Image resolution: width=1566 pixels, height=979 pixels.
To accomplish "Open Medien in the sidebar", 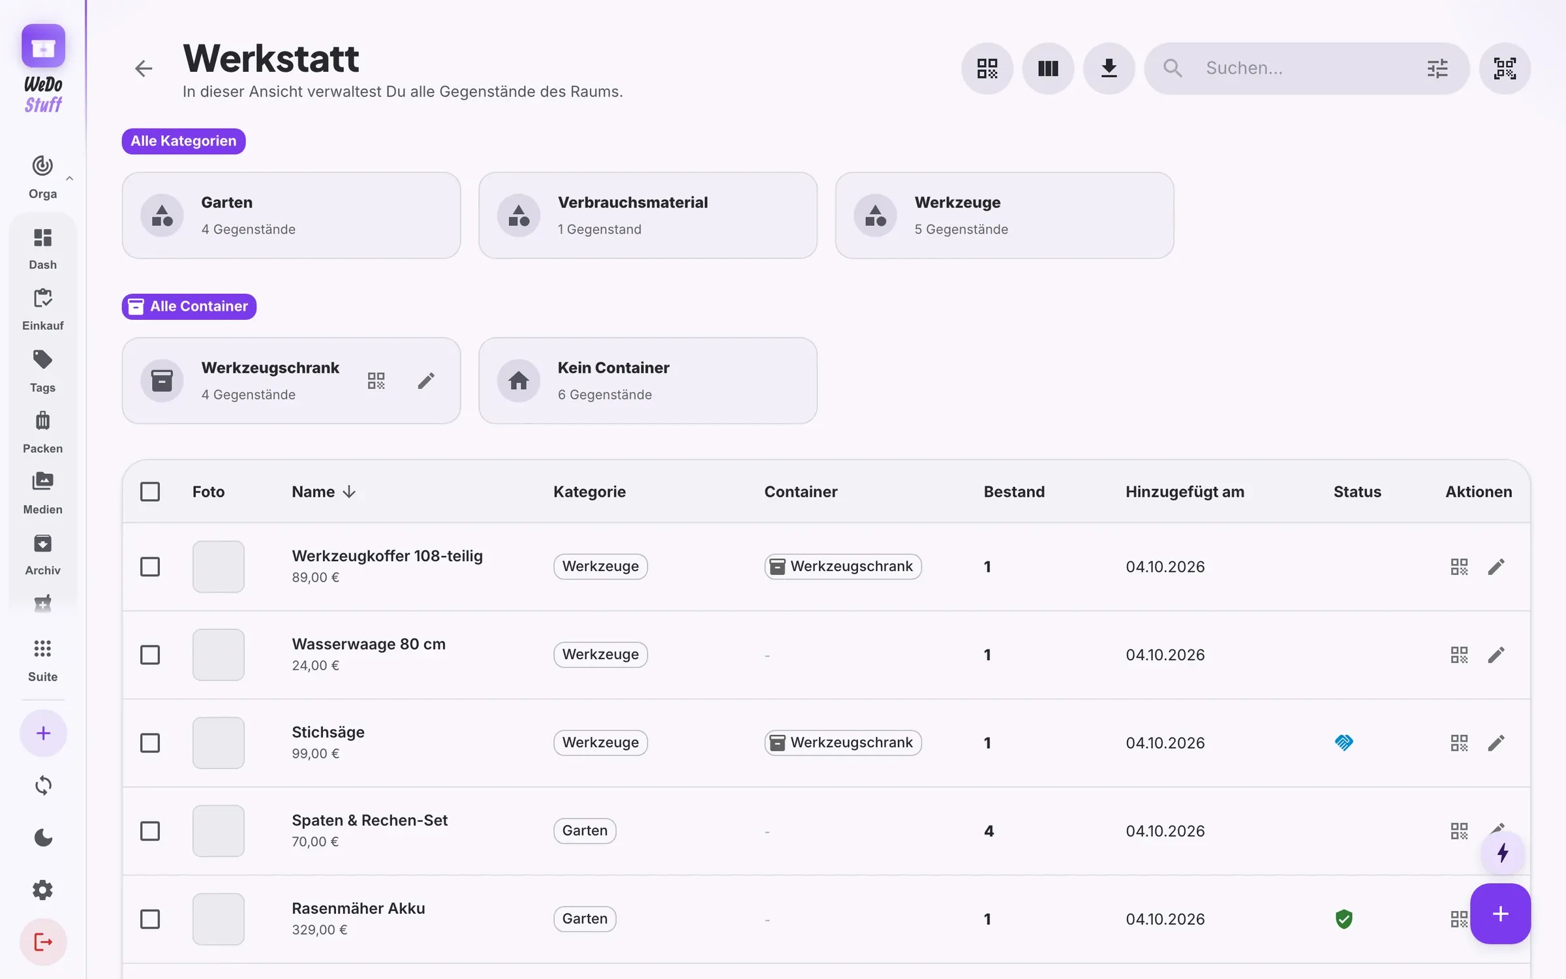I will 42,493.
